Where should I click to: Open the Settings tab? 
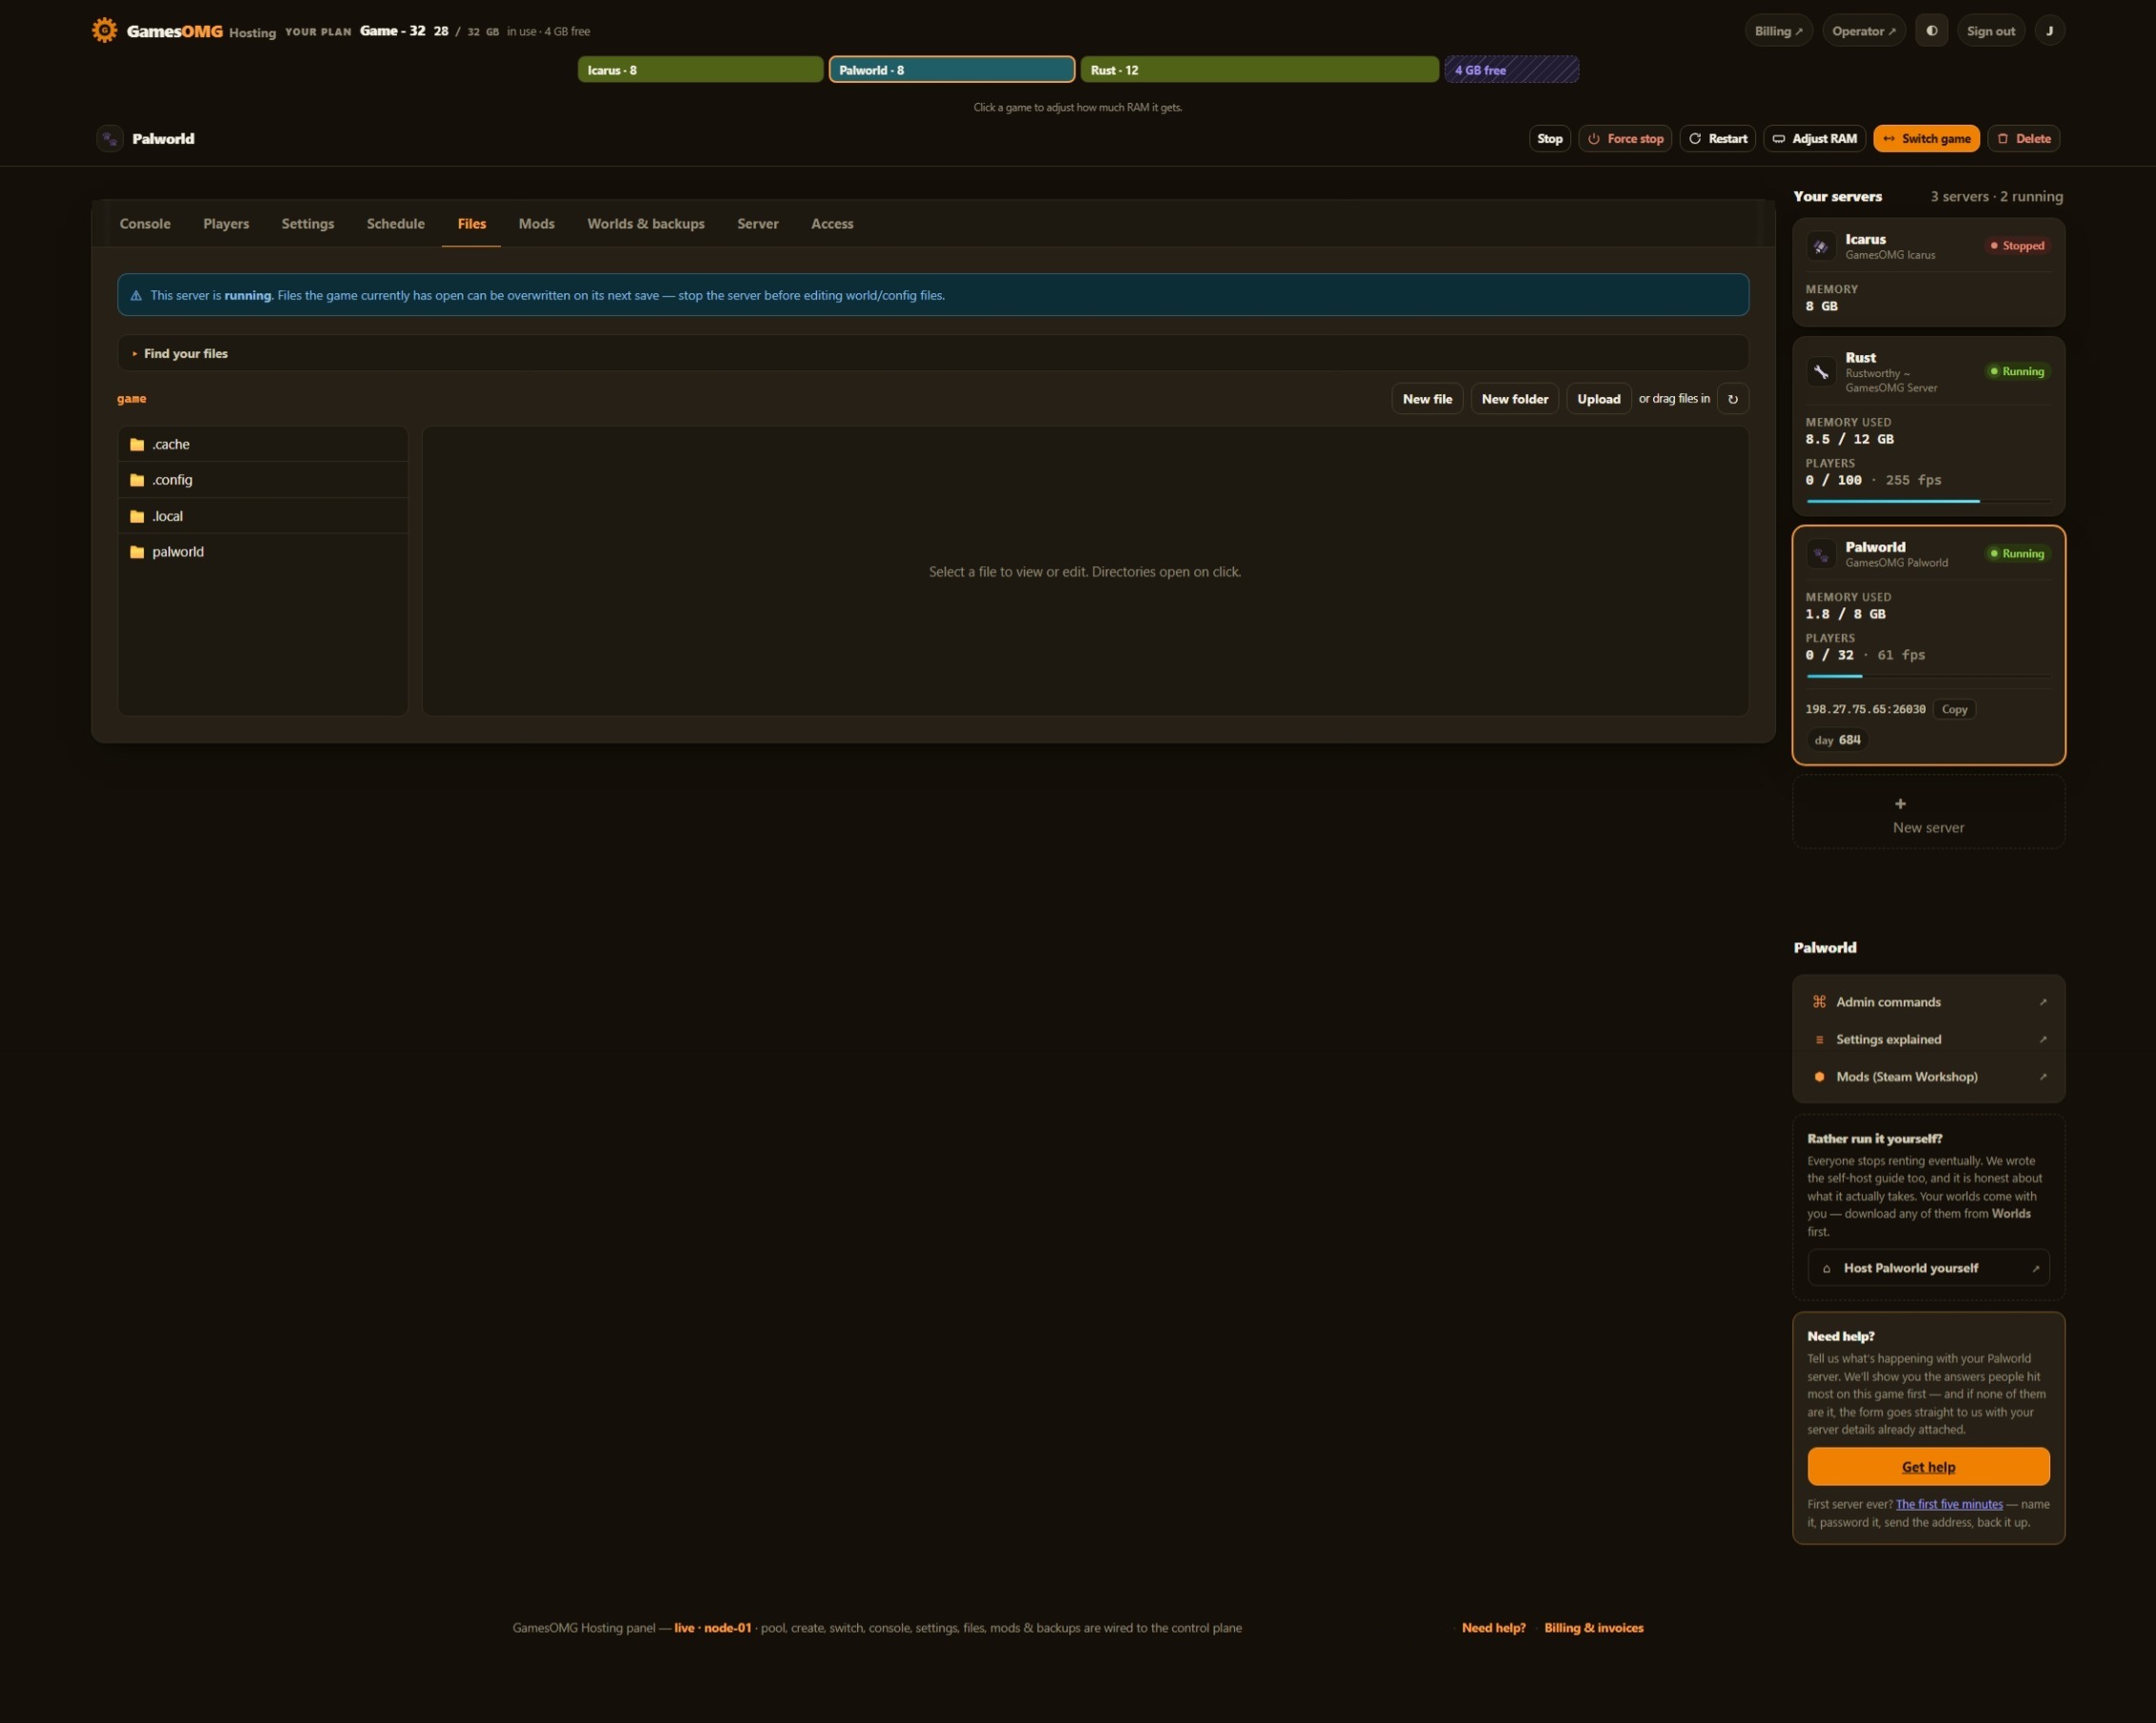(308, 224)
